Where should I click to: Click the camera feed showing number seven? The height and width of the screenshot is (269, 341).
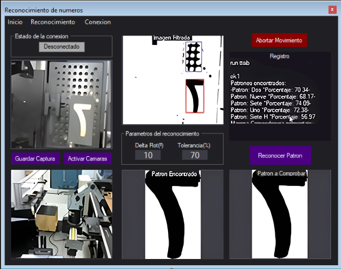(x=62, y=104)
